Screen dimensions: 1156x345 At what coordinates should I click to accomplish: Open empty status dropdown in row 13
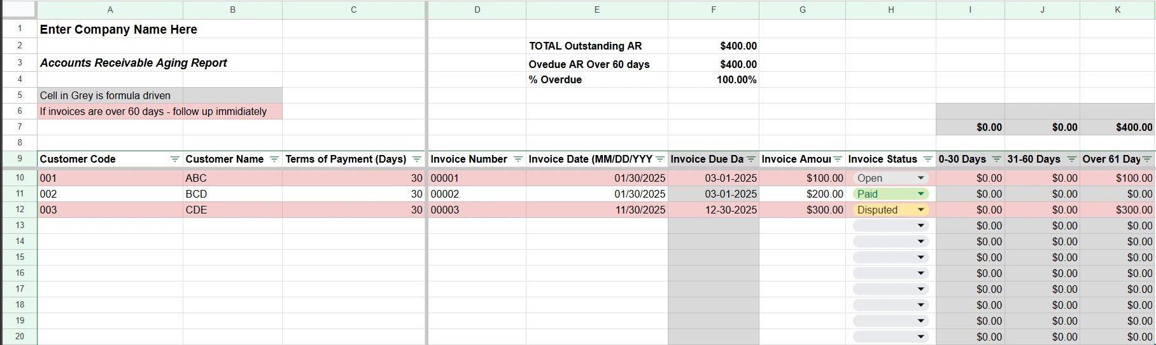[x=920, y=226]
